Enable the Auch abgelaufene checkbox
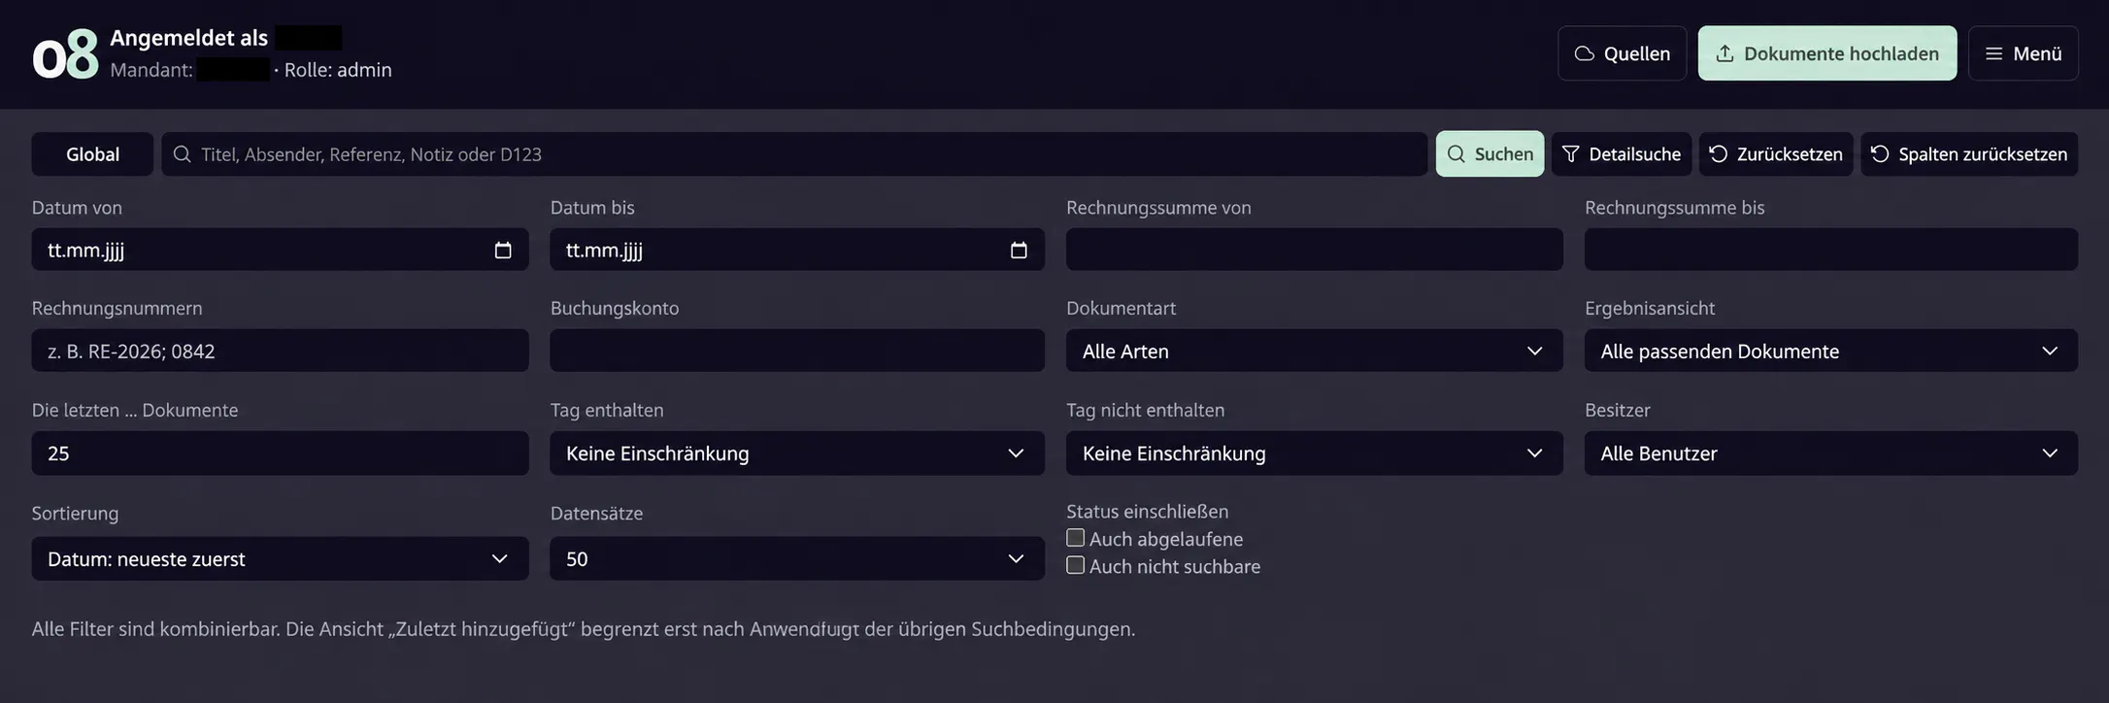 1075,538
